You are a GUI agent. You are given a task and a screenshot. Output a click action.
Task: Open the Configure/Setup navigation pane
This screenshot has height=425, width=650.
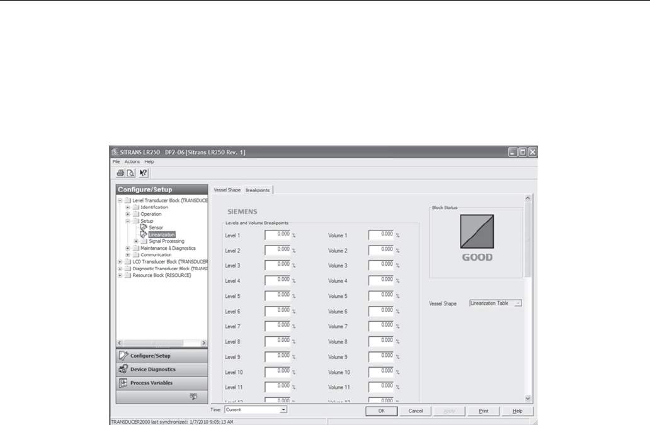[162, 355]
